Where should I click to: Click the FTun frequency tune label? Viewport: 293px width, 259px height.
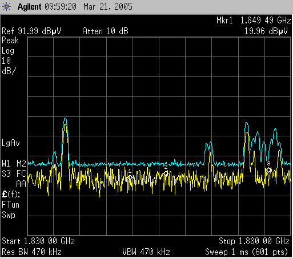tap(10, 205)
